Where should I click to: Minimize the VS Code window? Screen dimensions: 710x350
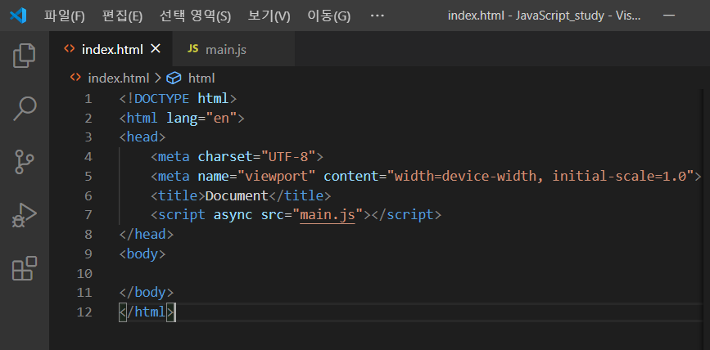(669, 16)
